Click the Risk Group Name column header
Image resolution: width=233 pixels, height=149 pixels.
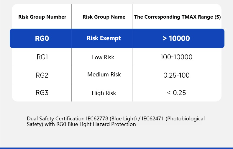pyautogui.click(x=104, y=17)
